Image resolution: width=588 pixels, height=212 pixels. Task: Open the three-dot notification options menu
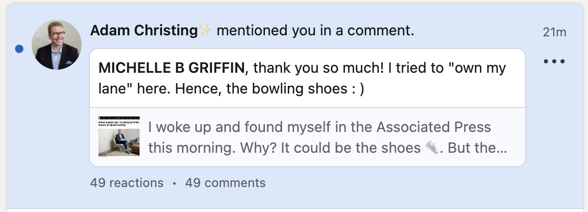(554, 62)
